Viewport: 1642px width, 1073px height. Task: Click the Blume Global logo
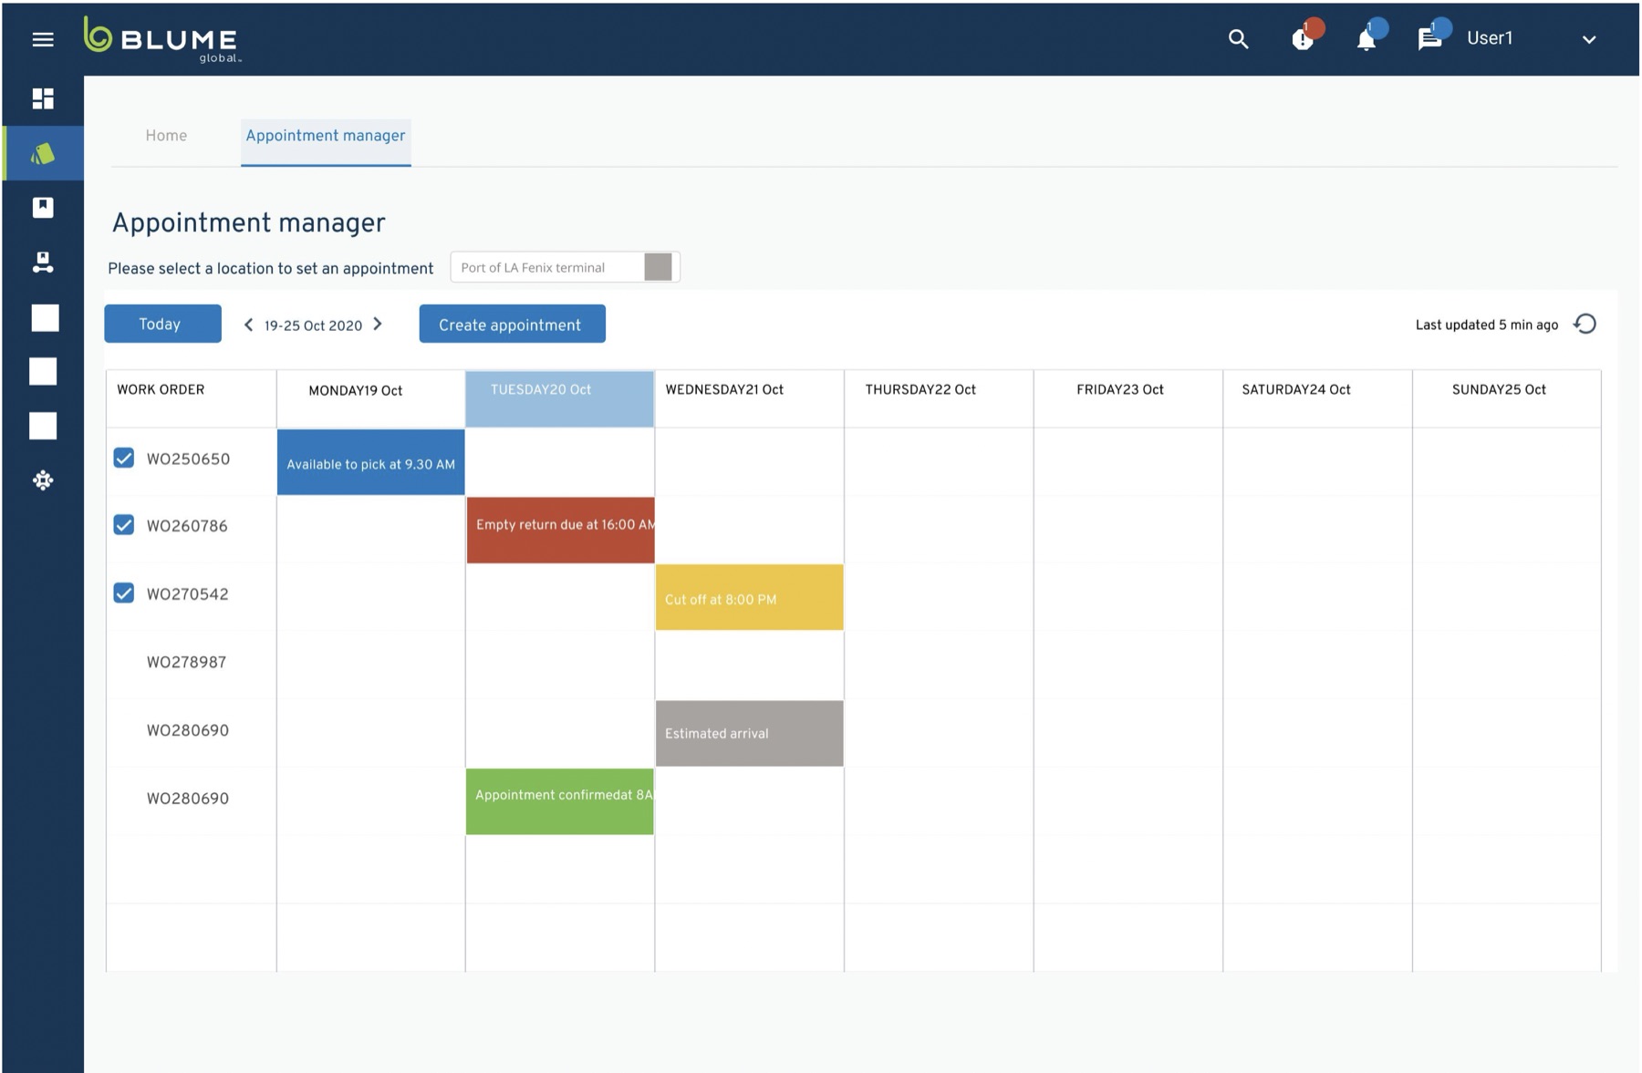[161, 40]
